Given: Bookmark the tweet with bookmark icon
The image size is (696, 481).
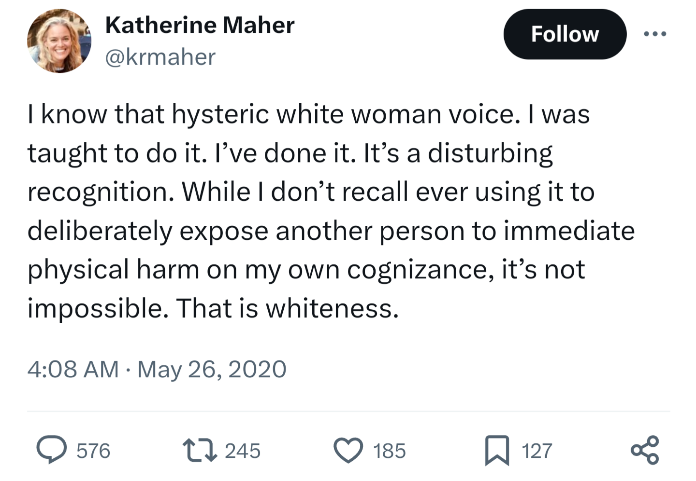Looking at the screenshot, I should click(497, 451).
